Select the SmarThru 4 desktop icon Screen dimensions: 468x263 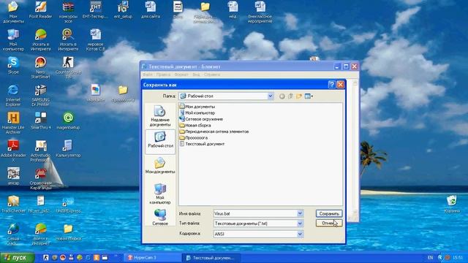pos(41,121)
